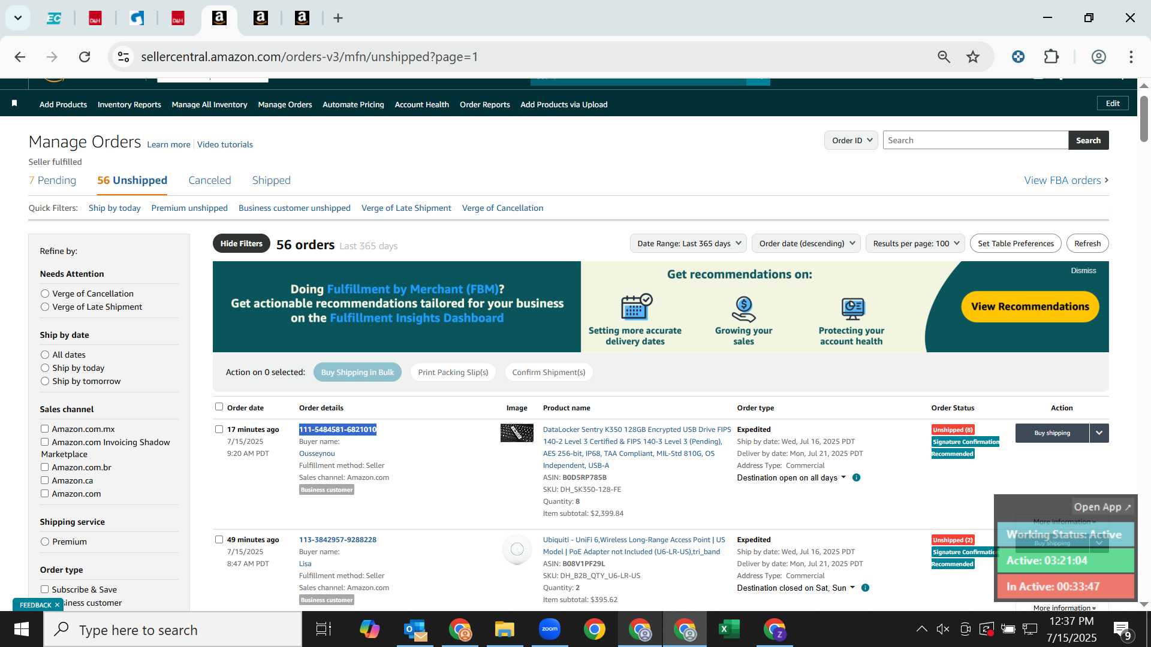Close the FEEDBACK tab with its X
The height and width of the screenshot is (647, 1151).
[58, 605]
